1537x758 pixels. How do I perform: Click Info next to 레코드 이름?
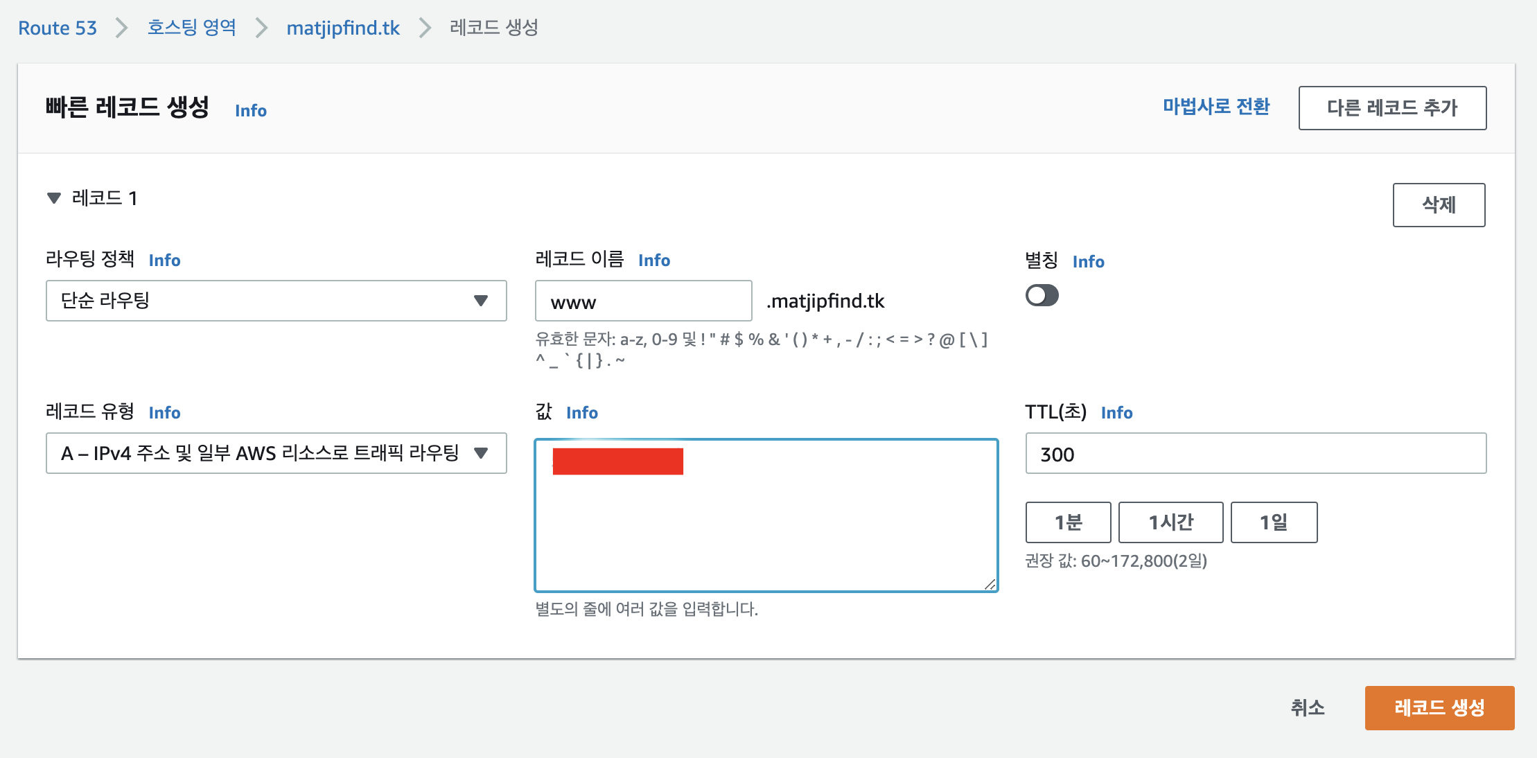pos(653,260)
